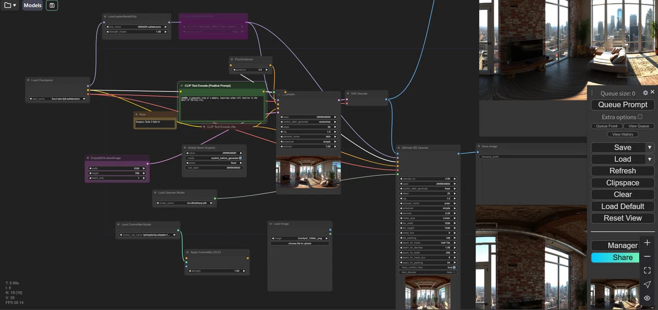Toggle link visibility eye icon

click(647, 298)
